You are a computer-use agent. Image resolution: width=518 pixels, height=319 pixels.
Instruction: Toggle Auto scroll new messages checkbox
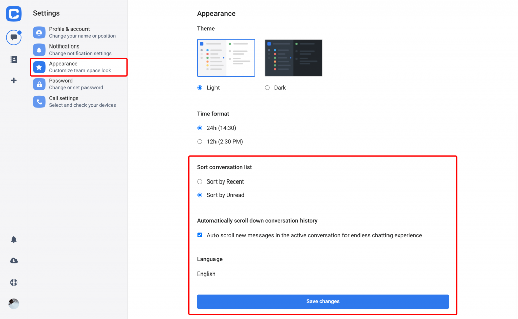tap(200, 235)
